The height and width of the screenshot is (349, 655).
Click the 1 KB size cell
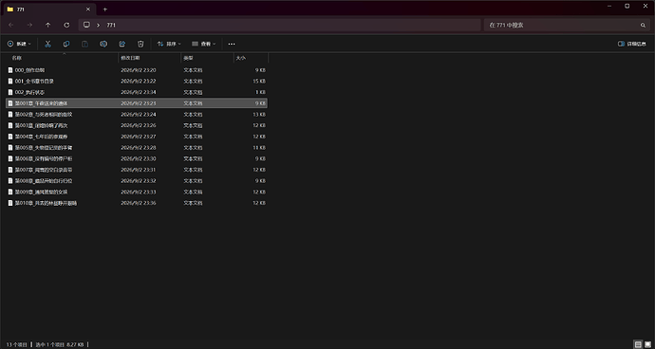261,92
